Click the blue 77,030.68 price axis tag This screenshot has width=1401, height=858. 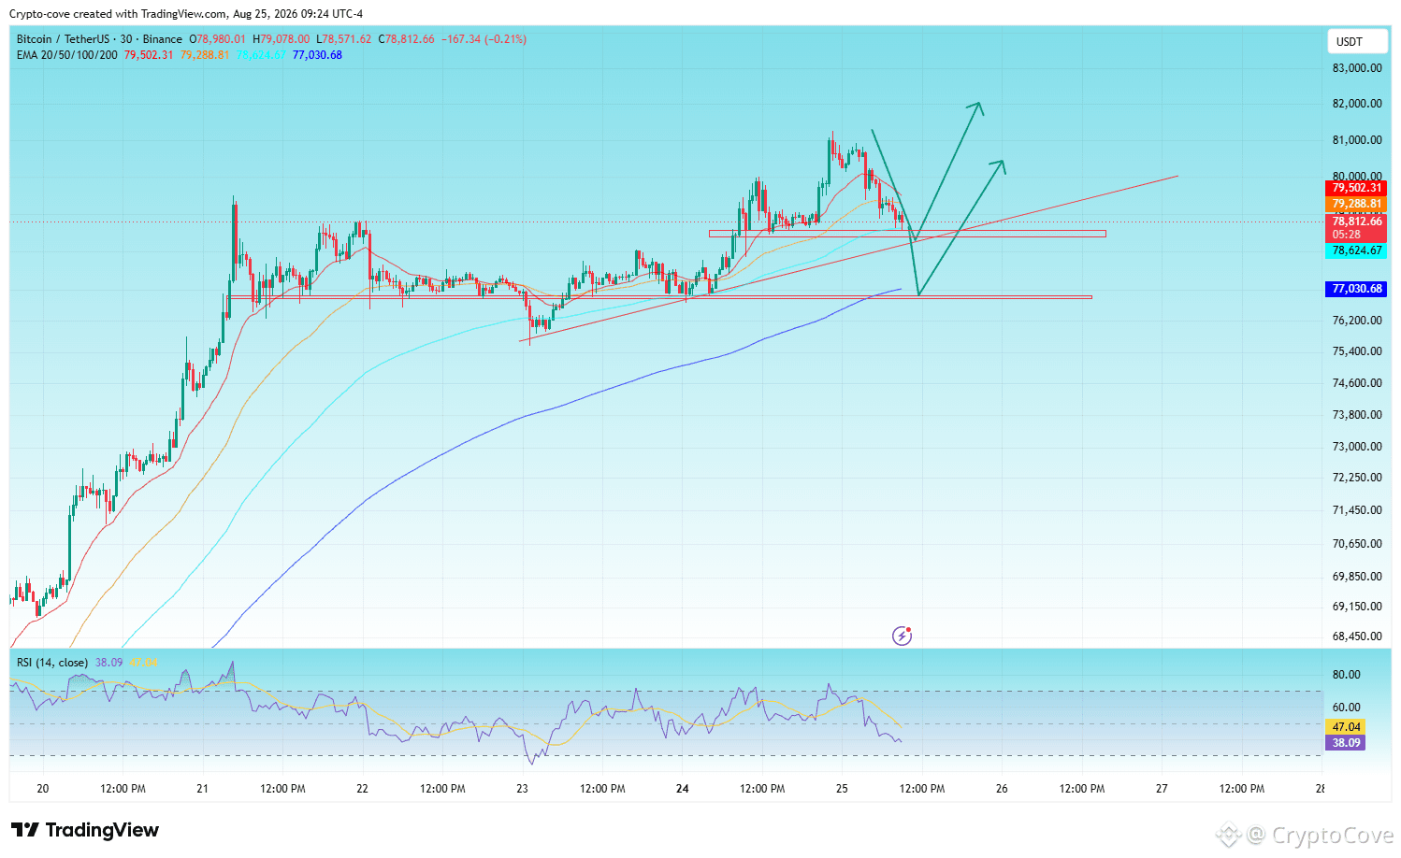coord(1357,289)
